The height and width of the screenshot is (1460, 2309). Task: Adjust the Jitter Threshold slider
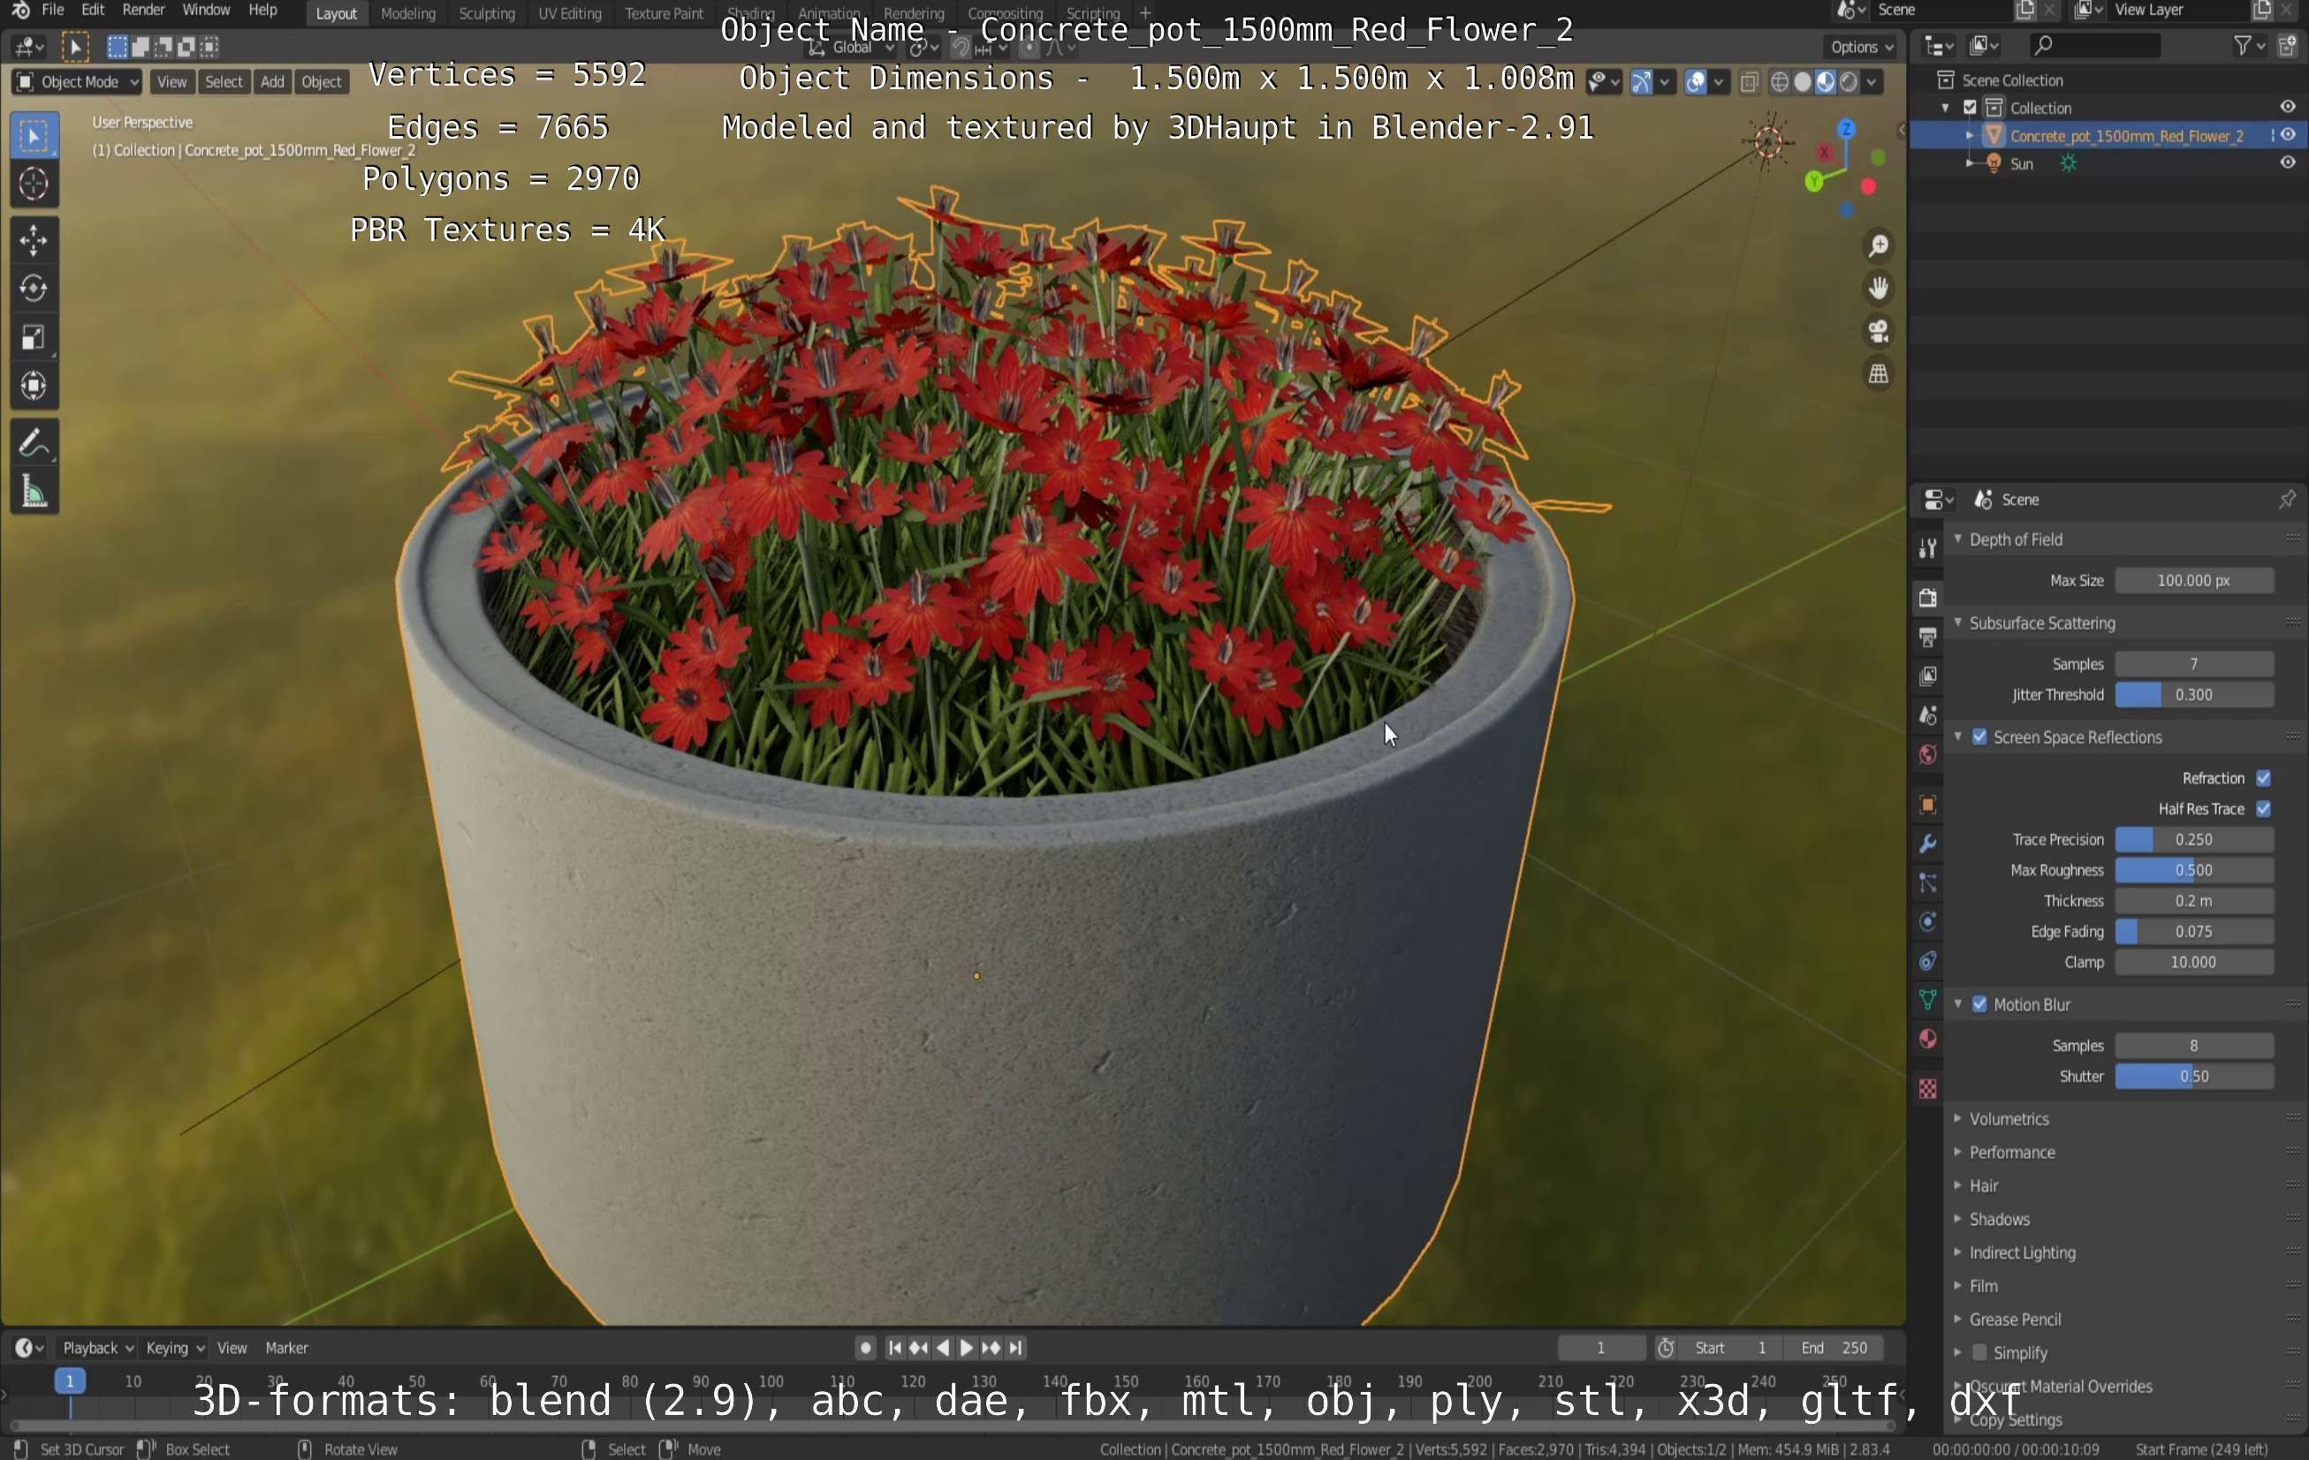pyautogui.click(x=2194, y=694)
